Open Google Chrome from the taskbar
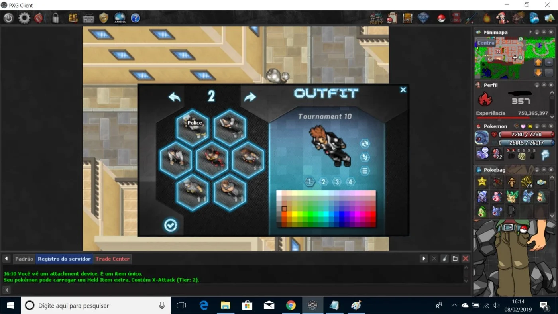Viewport: 558px width, 314px height. (x=291, y=306)
